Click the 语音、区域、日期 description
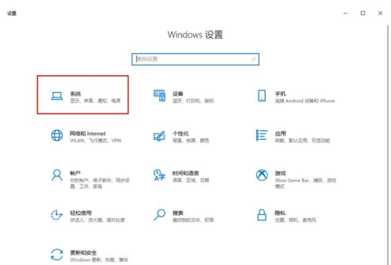Viewport: 391px width, 265px height. point(191,180)
